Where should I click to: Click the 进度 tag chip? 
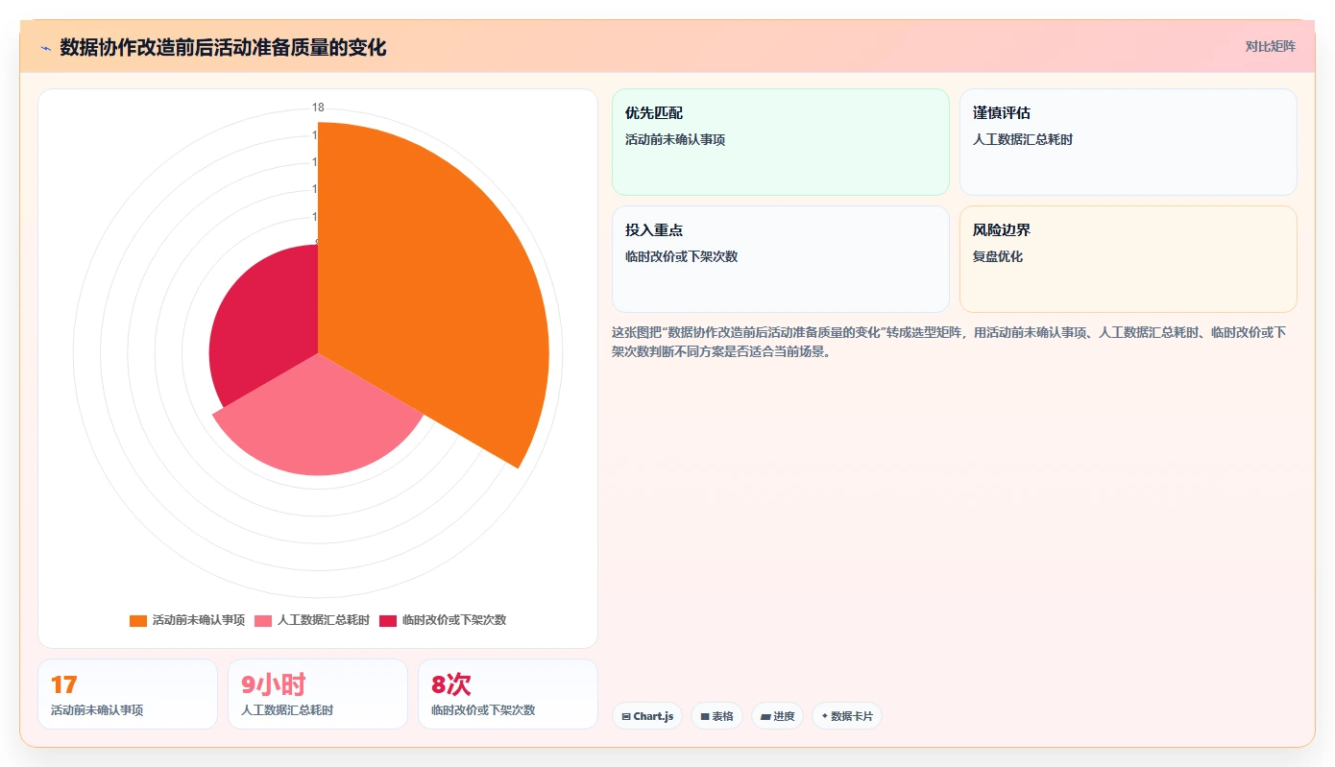click(777, 716)
